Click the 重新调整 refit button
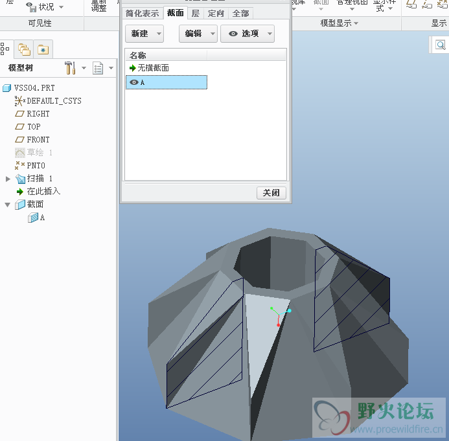 pyautogui.click(x=98, y=6)
